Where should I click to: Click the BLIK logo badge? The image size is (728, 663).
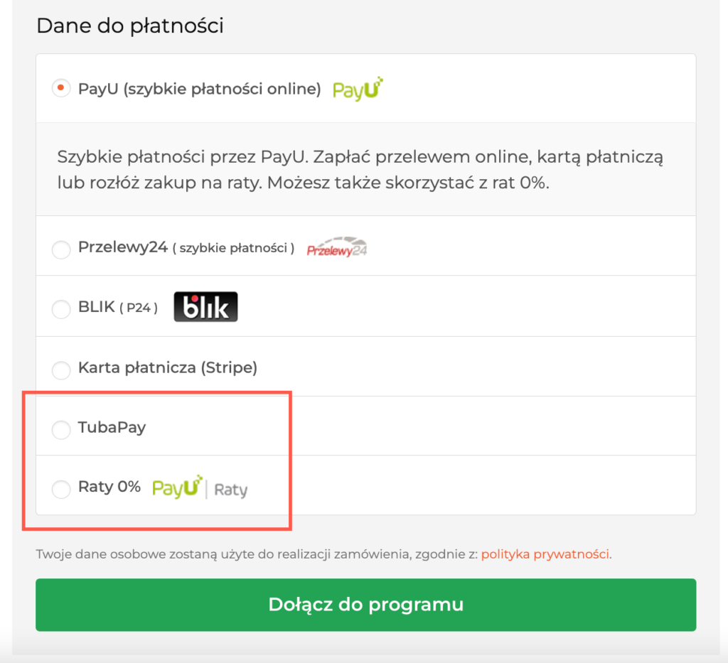pos(205,307)
